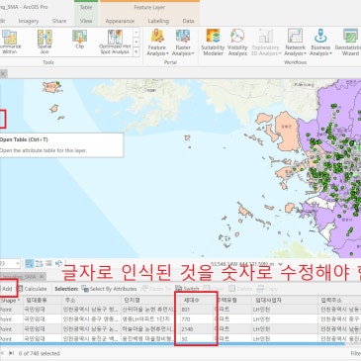Open the Business Analysis dropdown
The width and height of the screenshot is (361, 361).
click(320, 42)
